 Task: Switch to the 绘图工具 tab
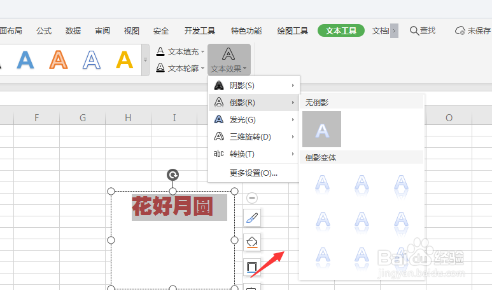tap(292, 30)
